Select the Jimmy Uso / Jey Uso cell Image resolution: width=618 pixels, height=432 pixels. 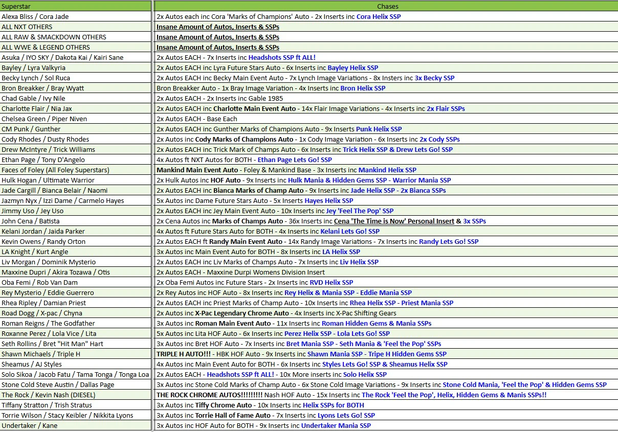[76, 211]
